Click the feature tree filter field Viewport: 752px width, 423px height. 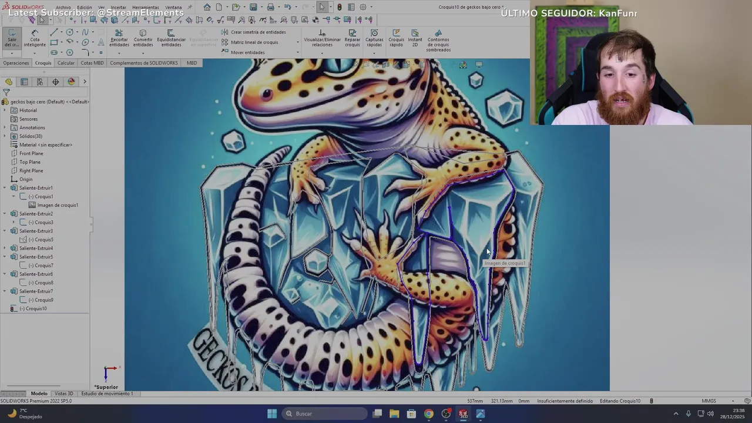coord(45,92)
